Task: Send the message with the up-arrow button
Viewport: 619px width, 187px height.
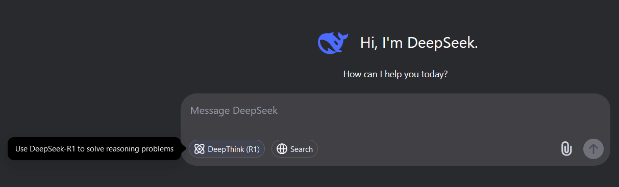Action: 593,149
